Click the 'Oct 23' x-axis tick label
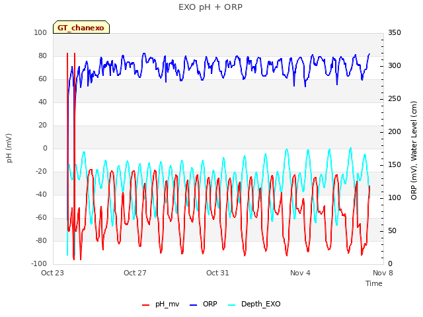Screen dimensions: 423x317 (x=52, y=273)
